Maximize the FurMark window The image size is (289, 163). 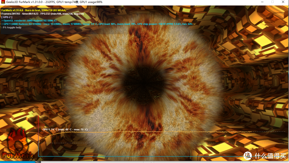(x=272, y=2)
